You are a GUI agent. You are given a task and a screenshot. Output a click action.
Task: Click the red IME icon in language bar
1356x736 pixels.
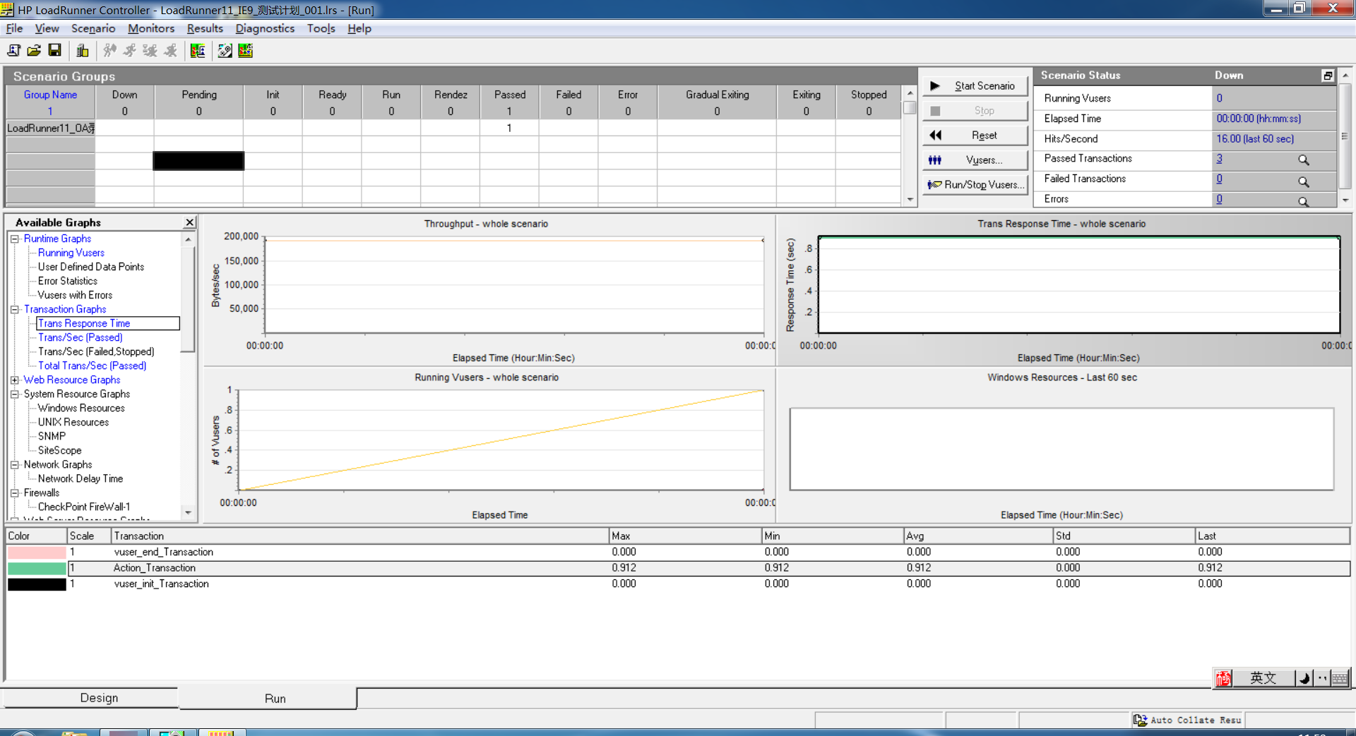click(1223, 678)
